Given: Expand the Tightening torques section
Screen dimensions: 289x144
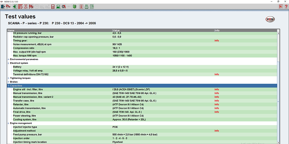Looking at the screenshot, I should 9,78.
